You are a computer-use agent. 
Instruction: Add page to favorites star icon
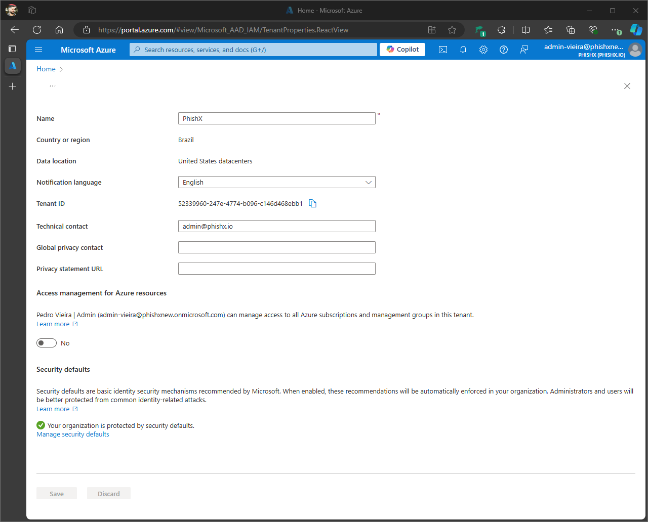coord(452,30)
